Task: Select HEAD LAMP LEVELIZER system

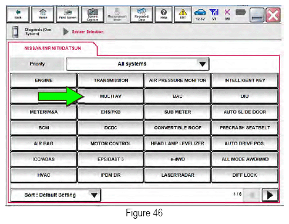Action: click(x=177, y=143)
